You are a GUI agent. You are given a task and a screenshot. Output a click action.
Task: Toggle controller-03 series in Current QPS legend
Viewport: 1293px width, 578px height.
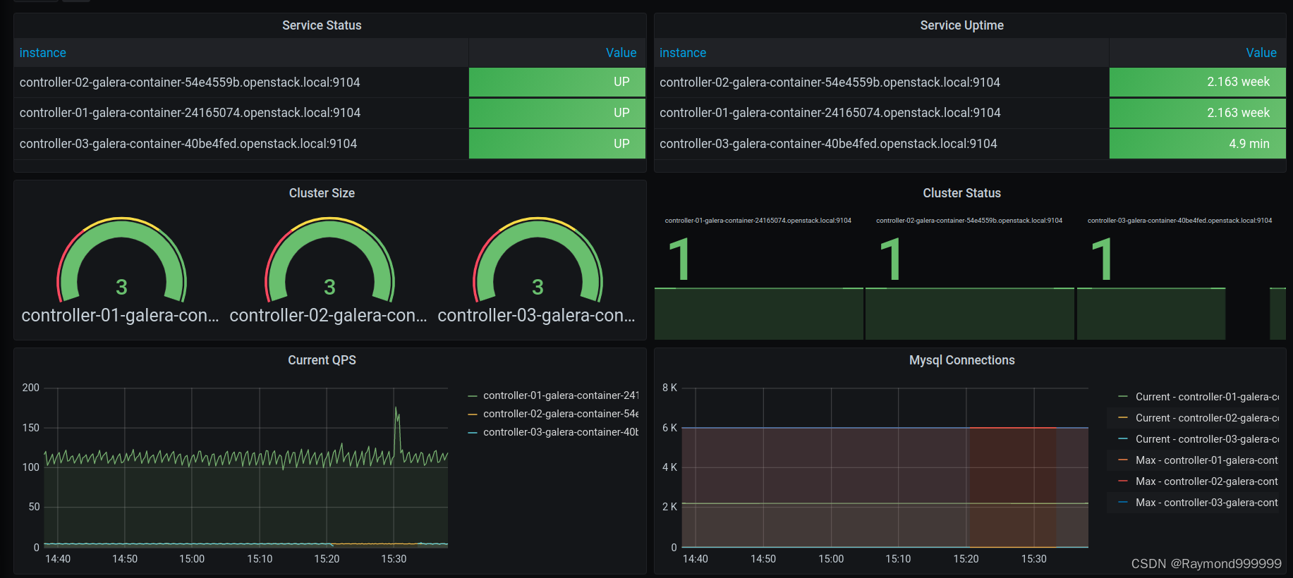560,432
